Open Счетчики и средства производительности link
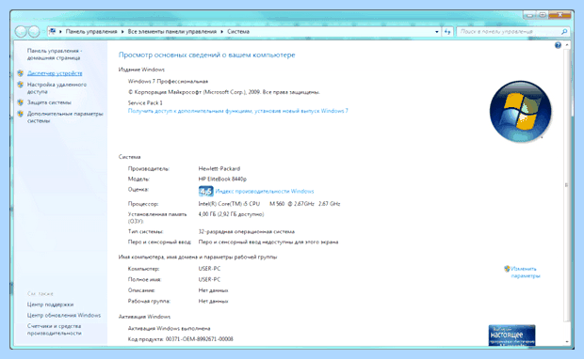This screenshot has width=584, height=359. click(55, 330)
